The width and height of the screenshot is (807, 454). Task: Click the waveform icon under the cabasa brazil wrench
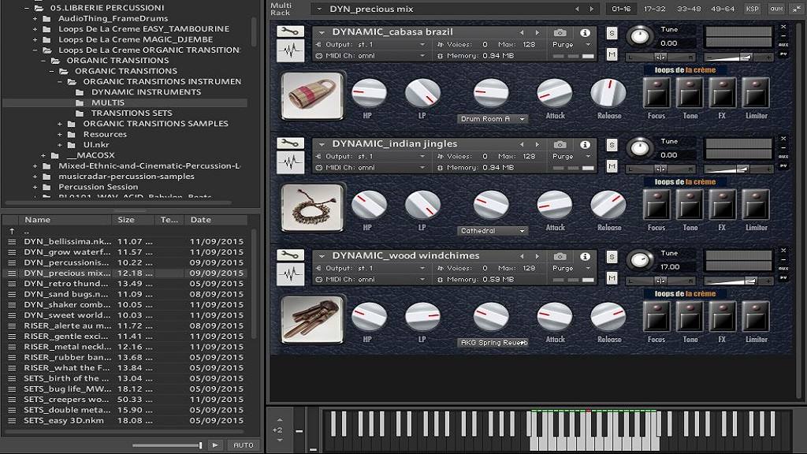[291, 51]
